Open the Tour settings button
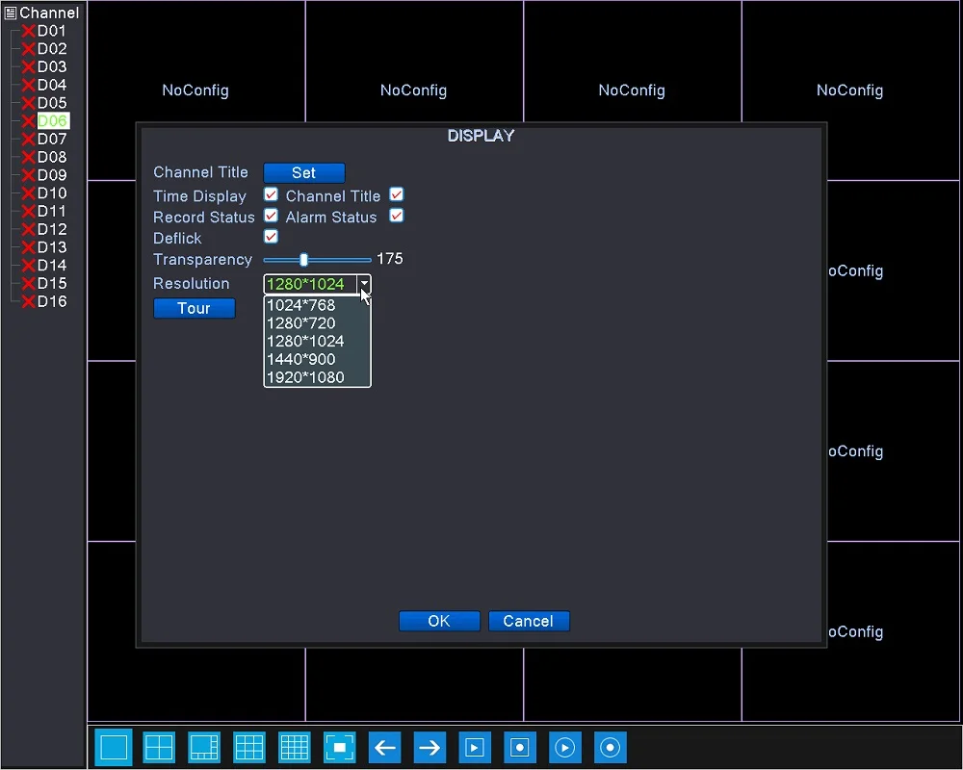Image resolution: width=963 pixels, height=770 pixels. pos(195,308)
